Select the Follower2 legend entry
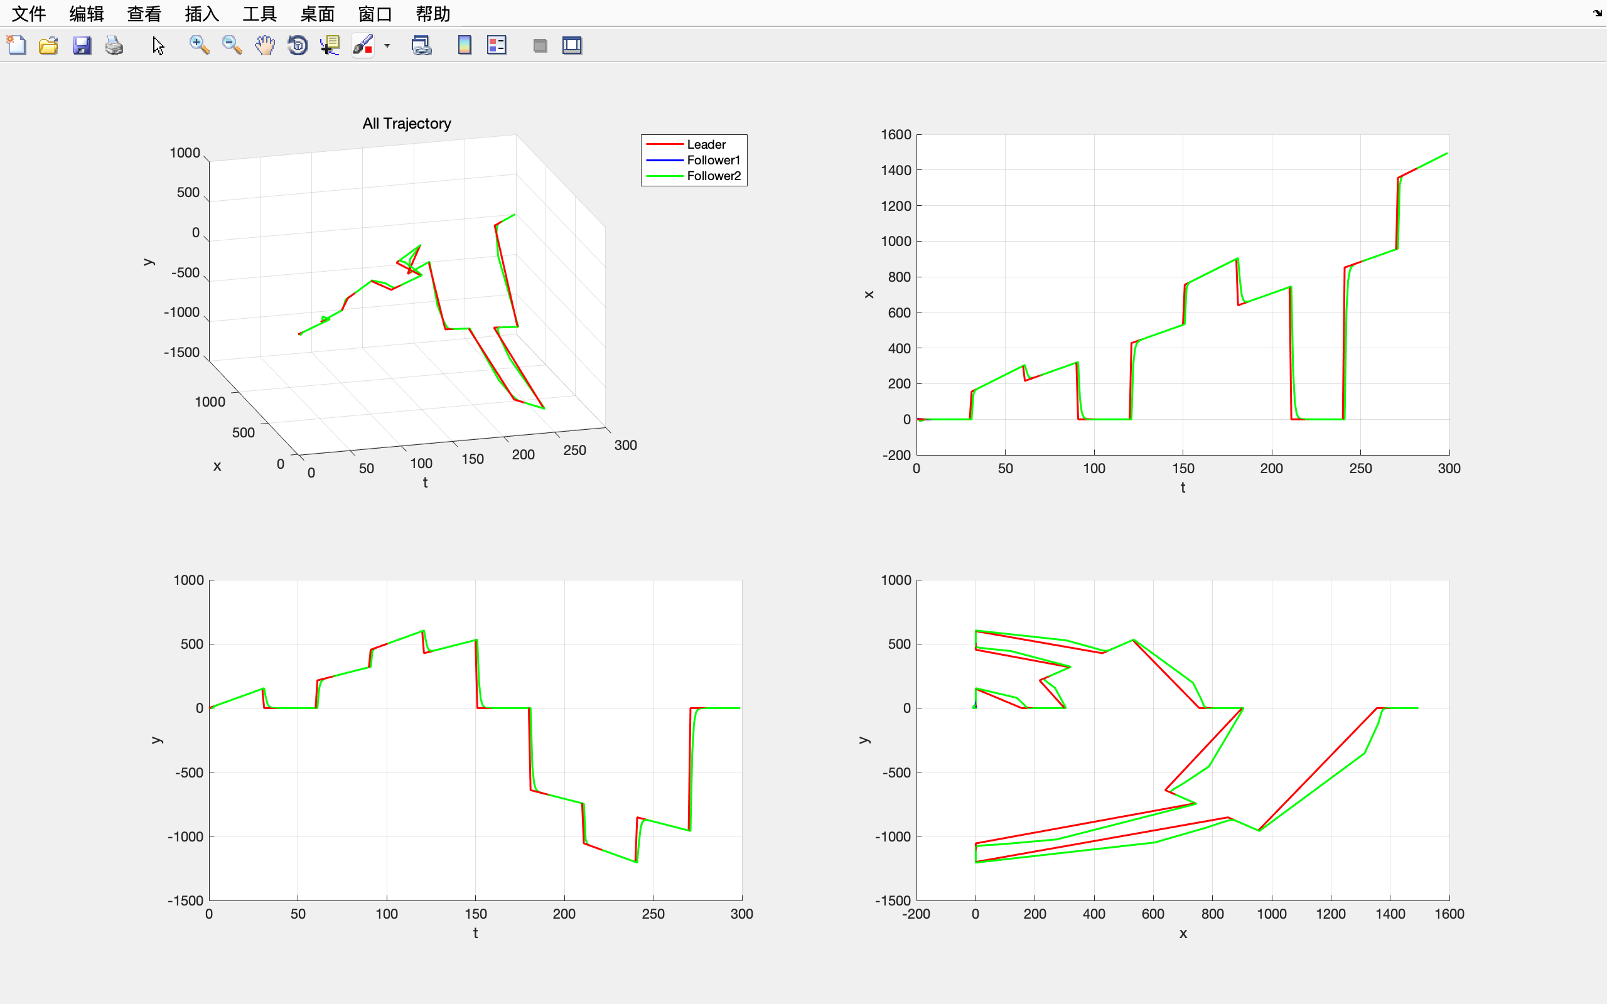This screenshot has width=1607, height=1004. click(x=714, y=176)
